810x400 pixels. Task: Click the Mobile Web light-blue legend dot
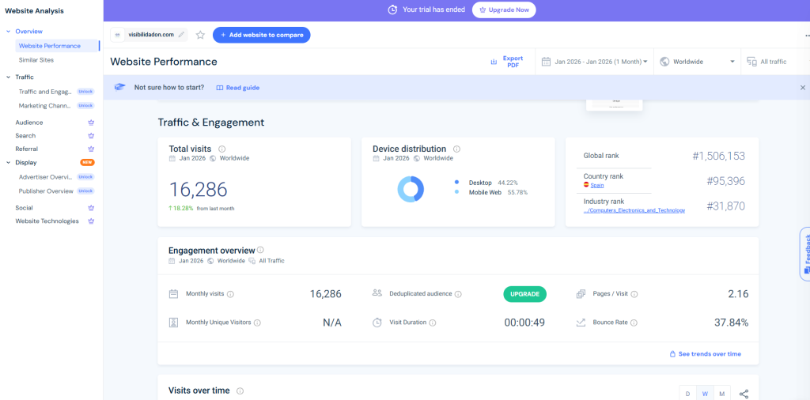pyautogui.click(x=456, y=192)
